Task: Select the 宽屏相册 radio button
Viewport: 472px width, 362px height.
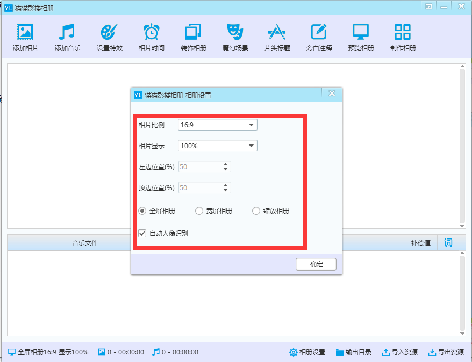Action: [199, 211]
